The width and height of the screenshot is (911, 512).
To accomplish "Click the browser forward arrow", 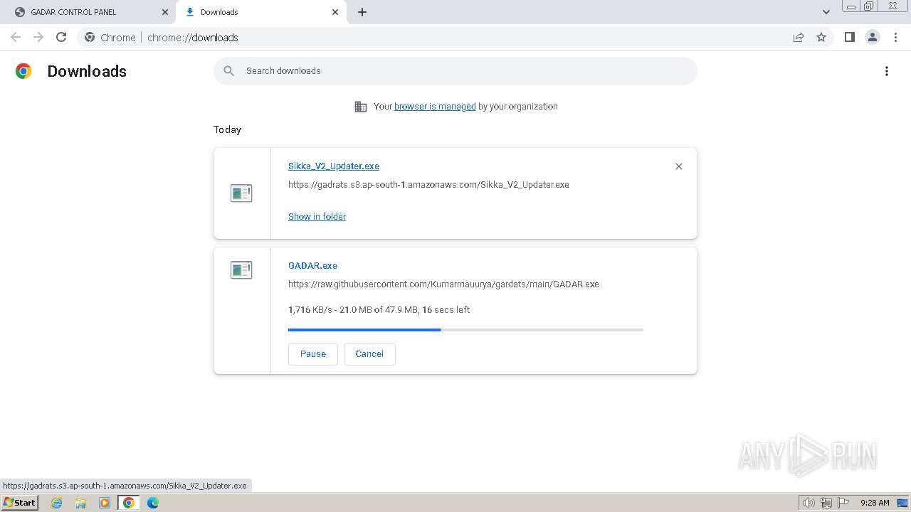I will (38, 37).
